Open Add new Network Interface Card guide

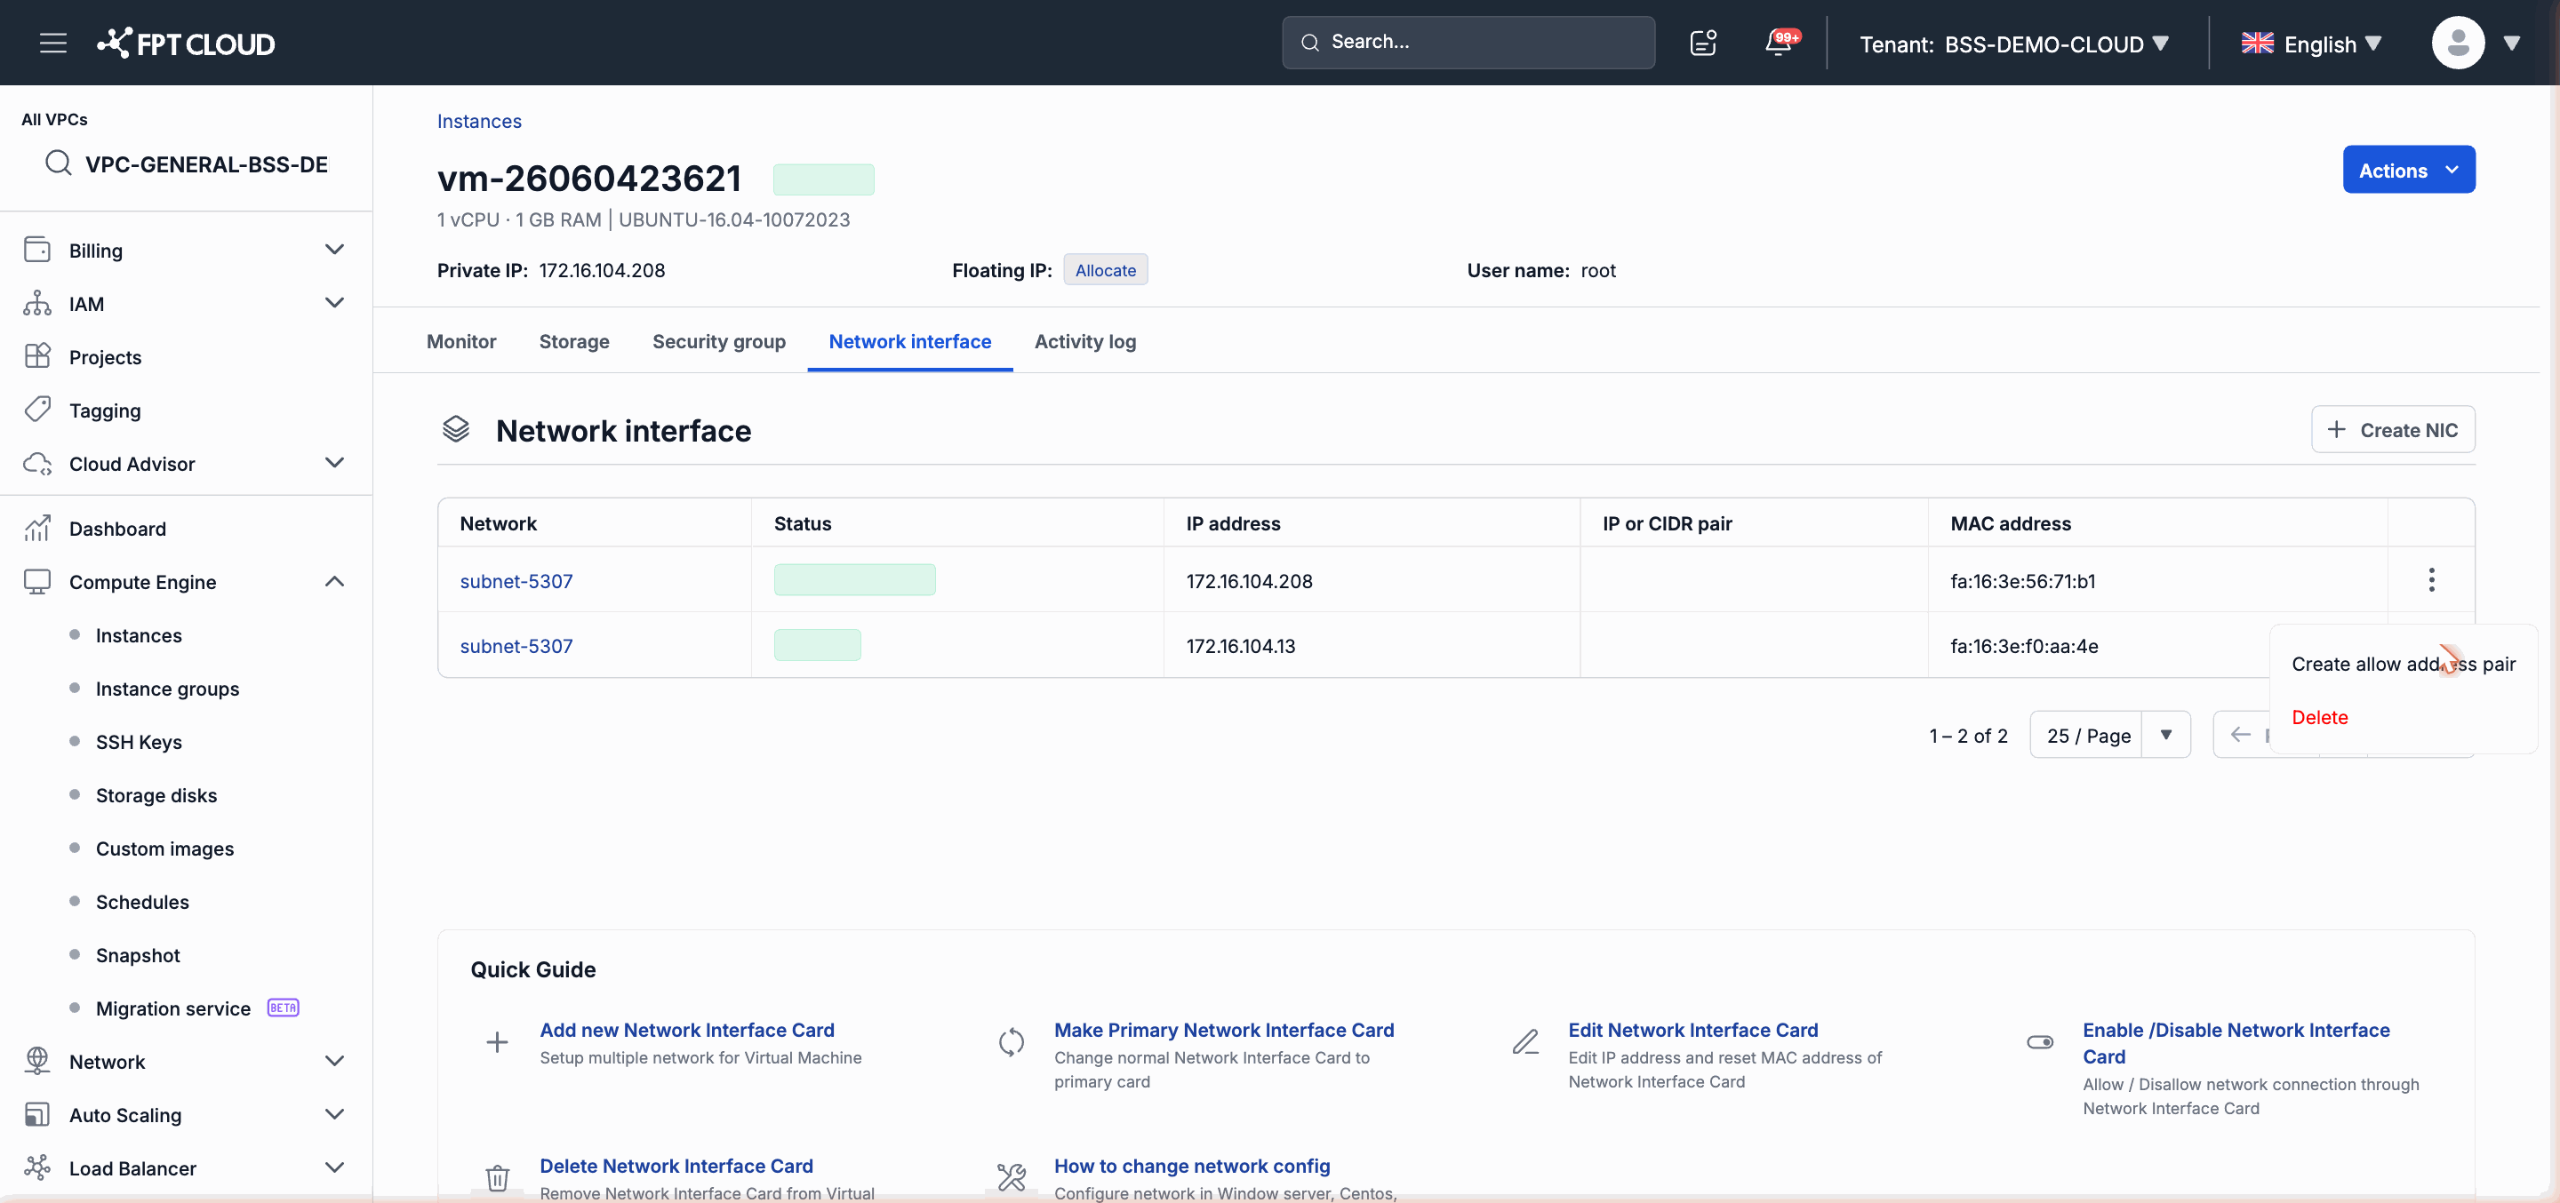pyautogui.click(x=687, y=1029)
